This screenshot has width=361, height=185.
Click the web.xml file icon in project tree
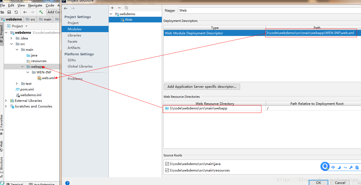[40, 78]
